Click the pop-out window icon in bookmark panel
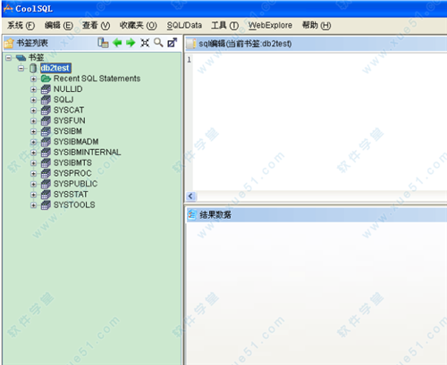447x365 pixels. point(173,43)
